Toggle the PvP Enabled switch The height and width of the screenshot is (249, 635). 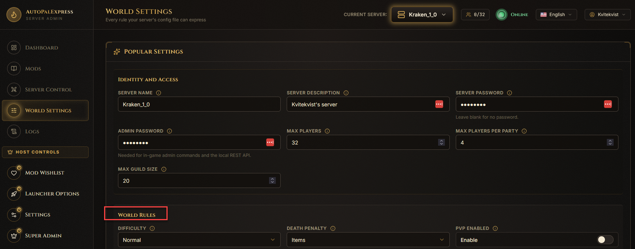click(x=605, y=240)
